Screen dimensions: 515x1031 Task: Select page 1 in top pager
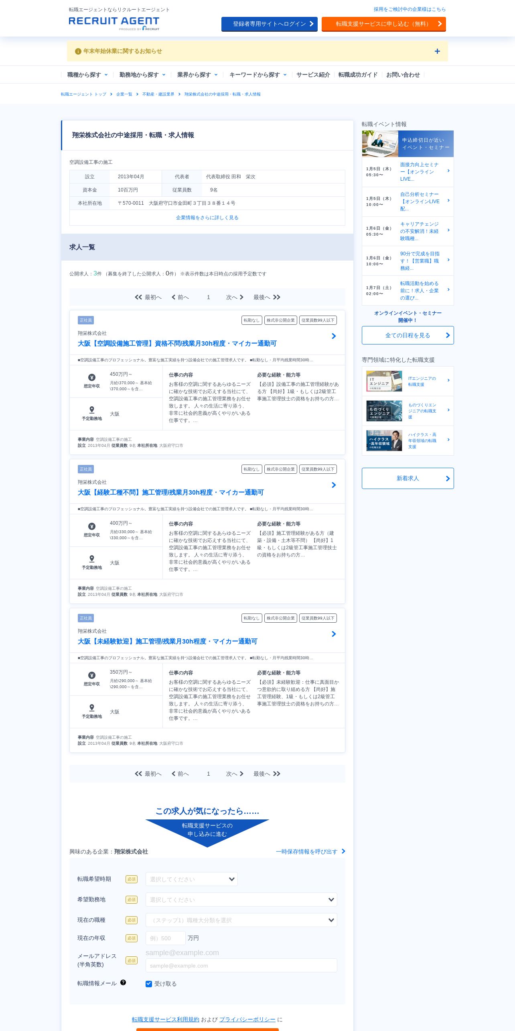[209, 297]
